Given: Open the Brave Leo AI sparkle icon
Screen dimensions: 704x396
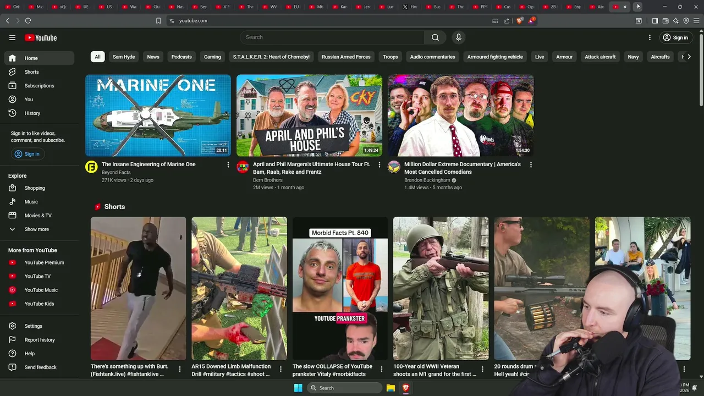Looking at the screenshot, I should [x=675, y=20].
